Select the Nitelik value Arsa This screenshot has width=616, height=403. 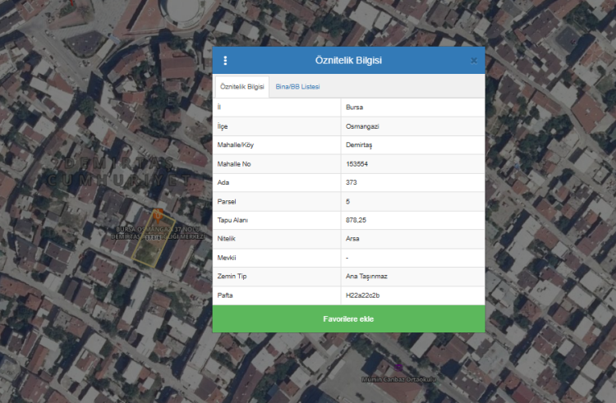(353, 239)
